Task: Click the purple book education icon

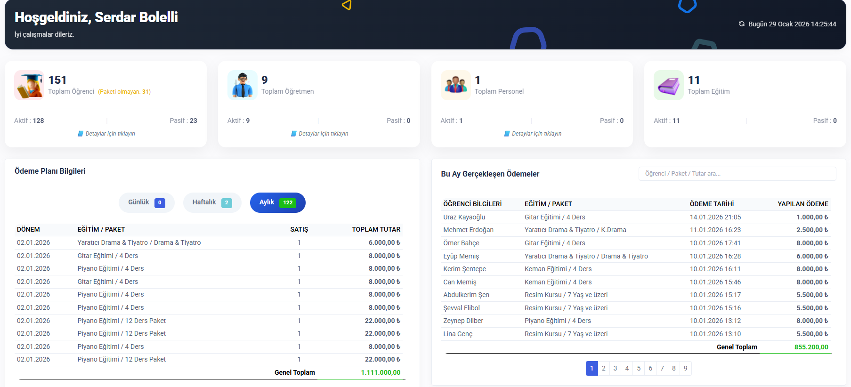Action: (668, 85)
